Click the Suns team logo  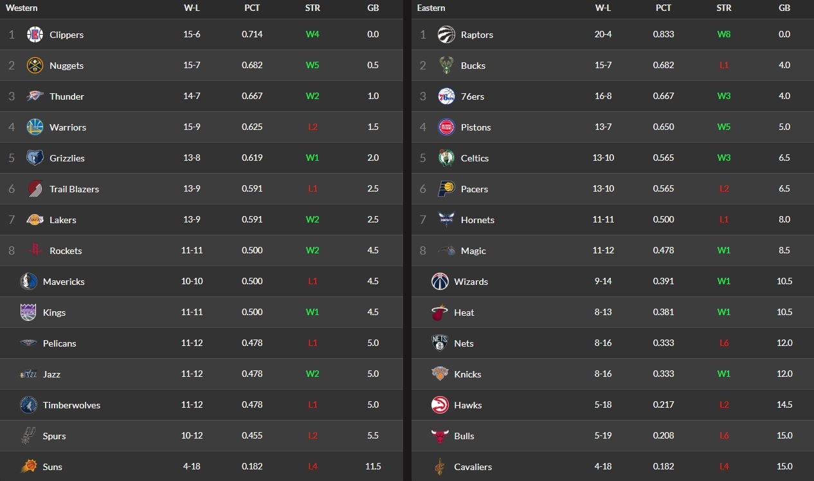coord(28,467)
